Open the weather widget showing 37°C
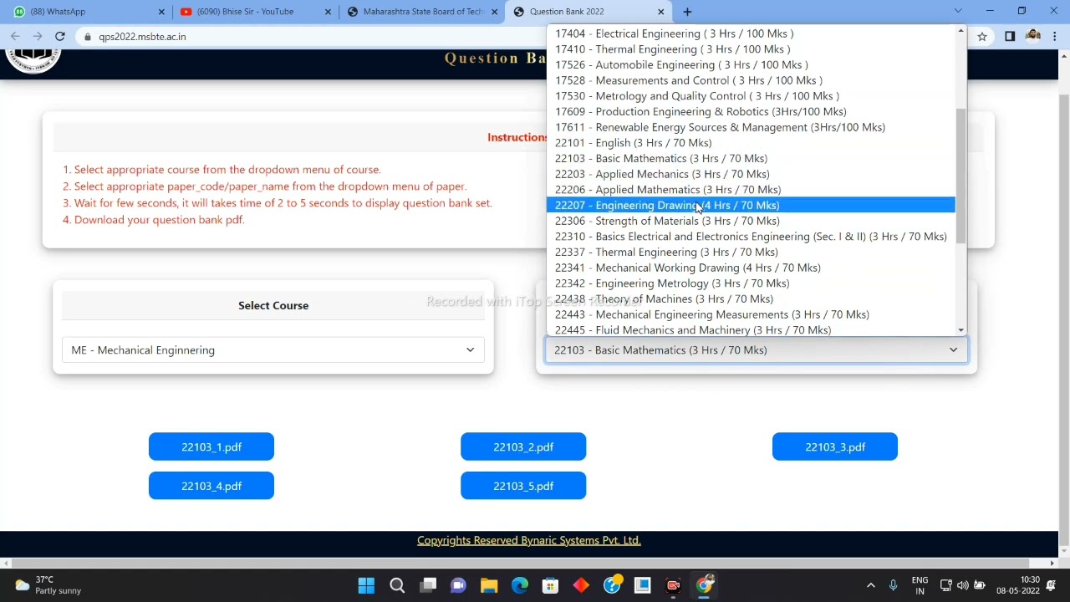Image resolution: width=1070 pixels, height=602 pixels. pyautogui.click(x=46, y=585)
